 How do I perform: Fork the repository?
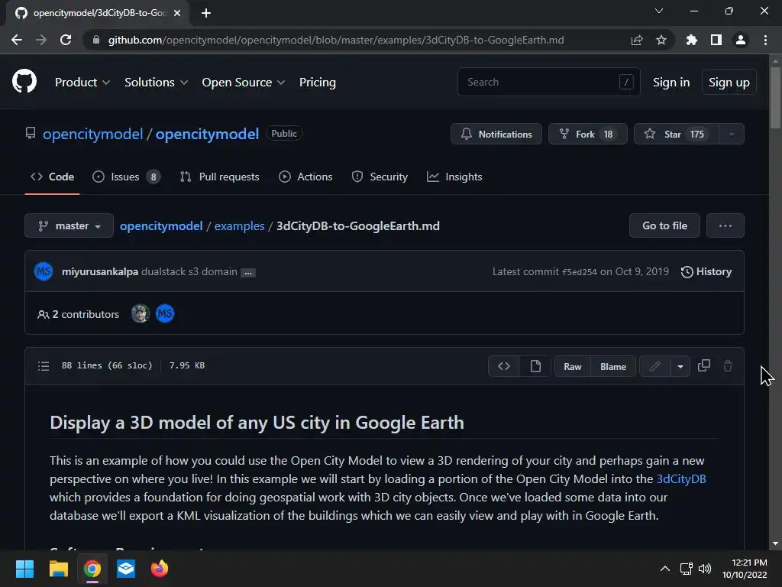click(587, 134)
